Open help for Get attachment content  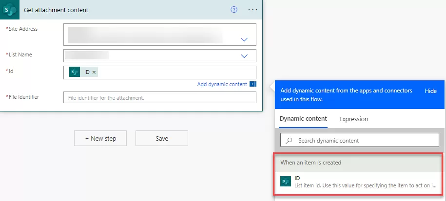[234, 10]
